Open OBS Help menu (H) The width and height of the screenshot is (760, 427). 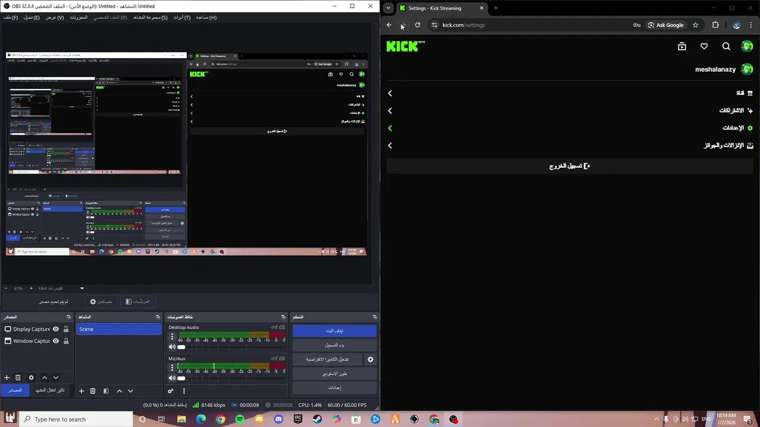206,17
